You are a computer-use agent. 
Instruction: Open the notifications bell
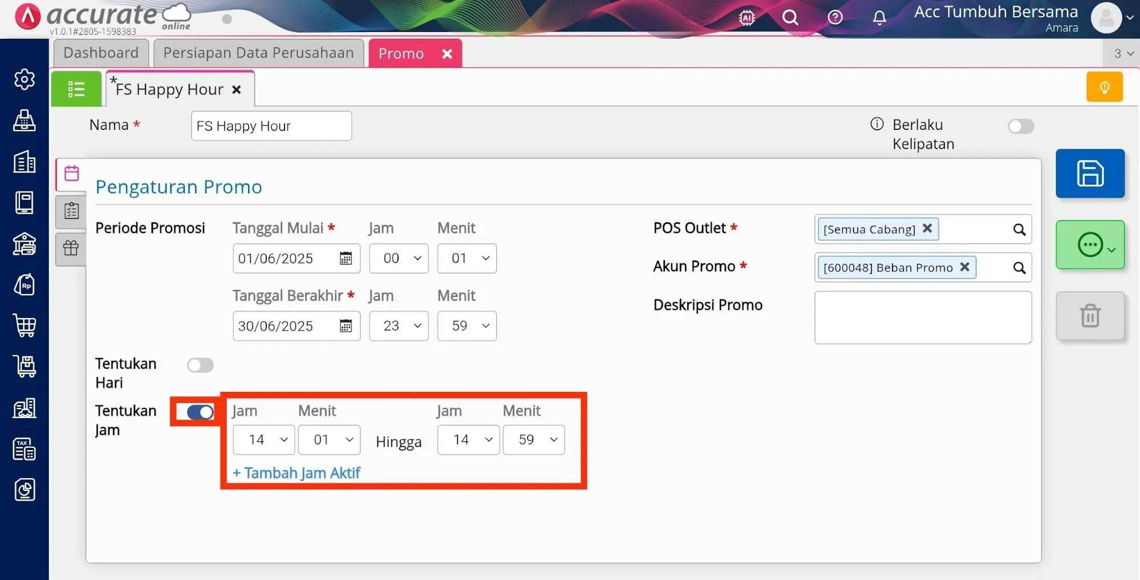pos(879,18)
